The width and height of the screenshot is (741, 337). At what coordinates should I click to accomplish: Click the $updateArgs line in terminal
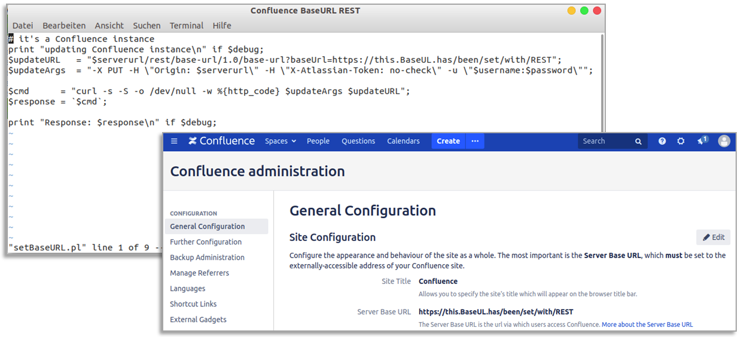coord(301,71)
